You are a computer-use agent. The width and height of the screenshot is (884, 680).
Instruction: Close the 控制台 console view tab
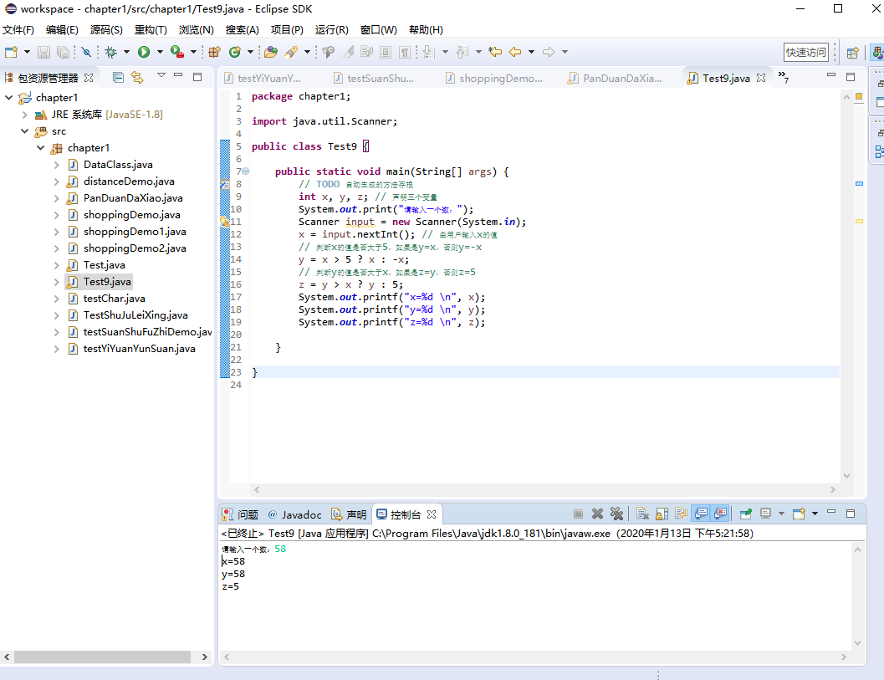432,514
